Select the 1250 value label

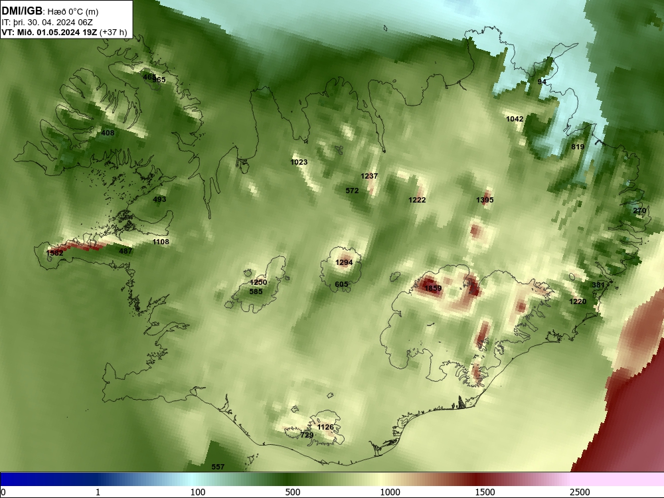tap(258, 282)
